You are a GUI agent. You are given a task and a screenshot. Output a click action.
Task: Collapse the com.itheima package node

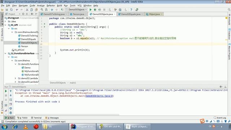coord(12,61)
